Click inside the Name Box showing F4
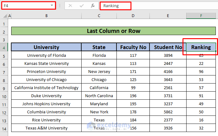218x136 pixels. 25,6
